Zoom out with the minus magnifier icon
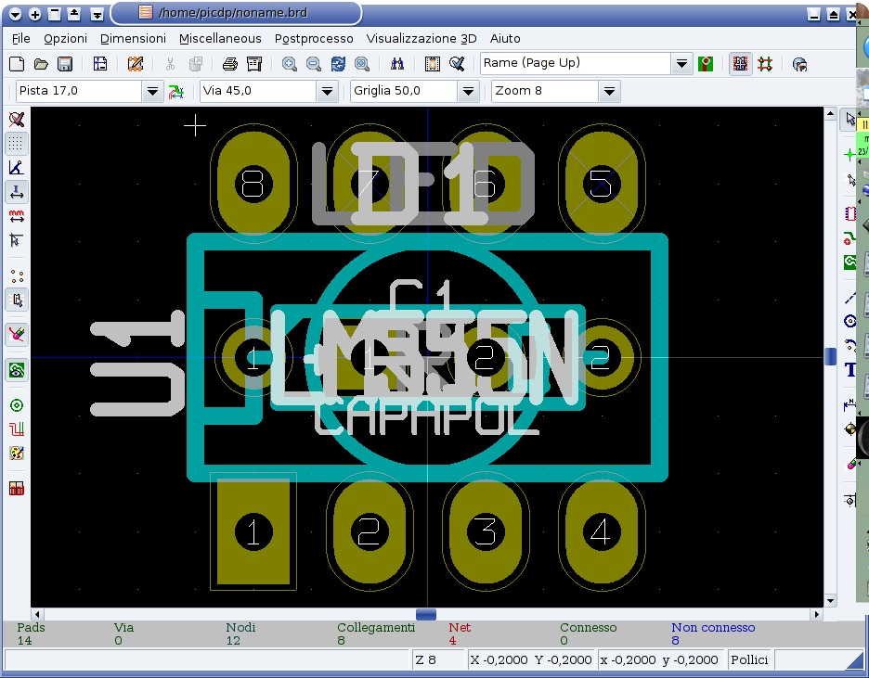869x678 pixels. (313, 64)
